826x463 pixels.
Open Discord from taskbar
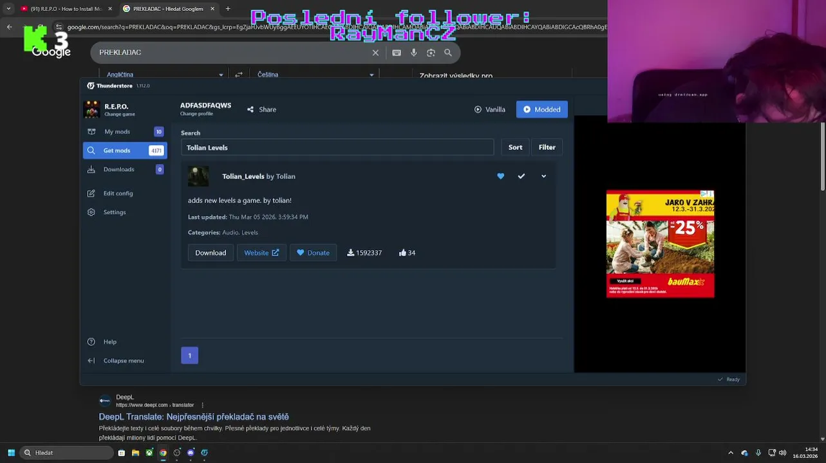pyautogui.click(x=191, y=453)
